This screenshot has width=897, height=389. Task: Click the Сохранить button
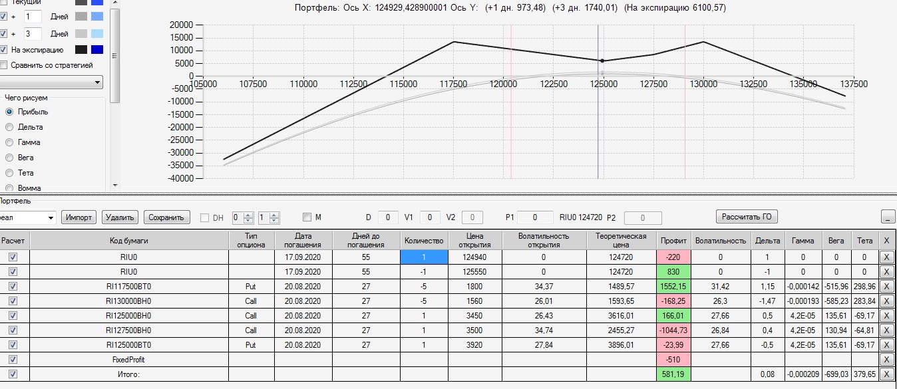[167, 217]
